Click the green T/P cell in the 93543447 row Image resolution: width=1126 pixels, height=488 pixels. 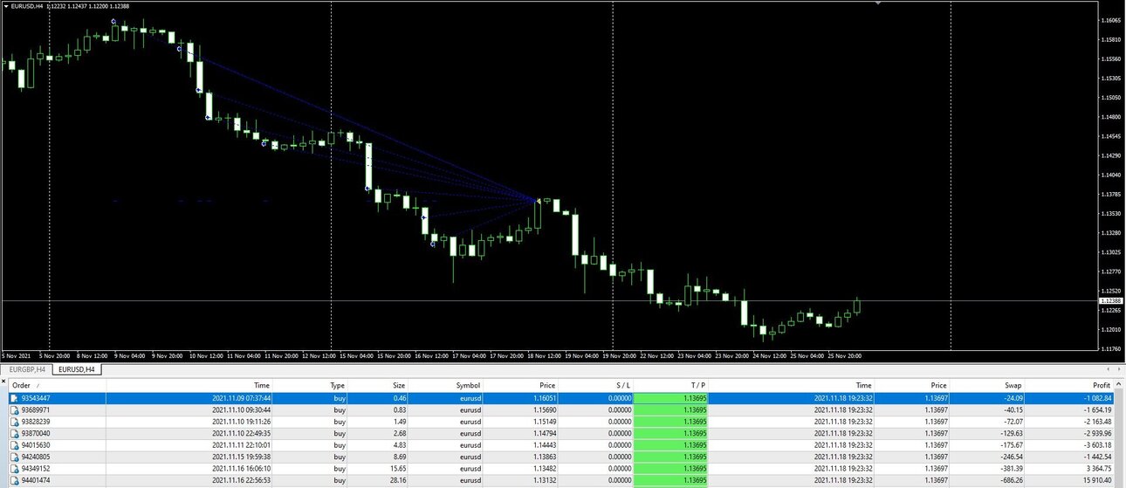coord(671,398)
